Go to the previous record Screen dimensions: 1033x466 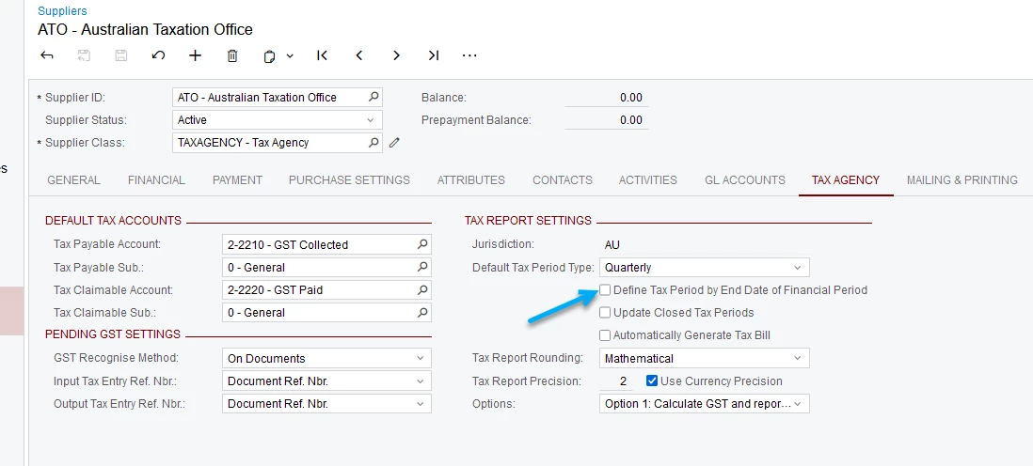pyautogui.click(x=359, y=56)
